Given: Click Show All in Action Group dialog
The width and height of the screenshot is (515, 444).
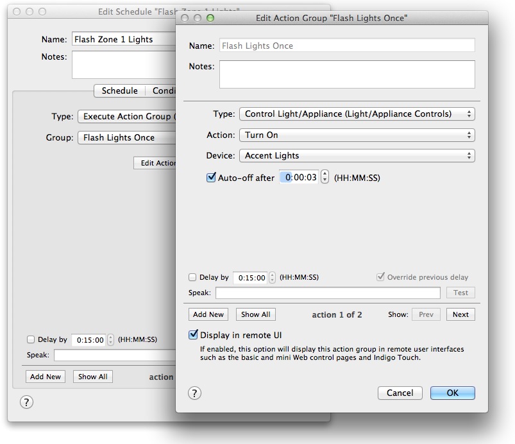Looking at the screenshot, I should click(255, 314).
